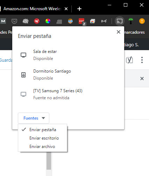Open the green Android robot extension
149x176 pixels.
pos(131,21)
